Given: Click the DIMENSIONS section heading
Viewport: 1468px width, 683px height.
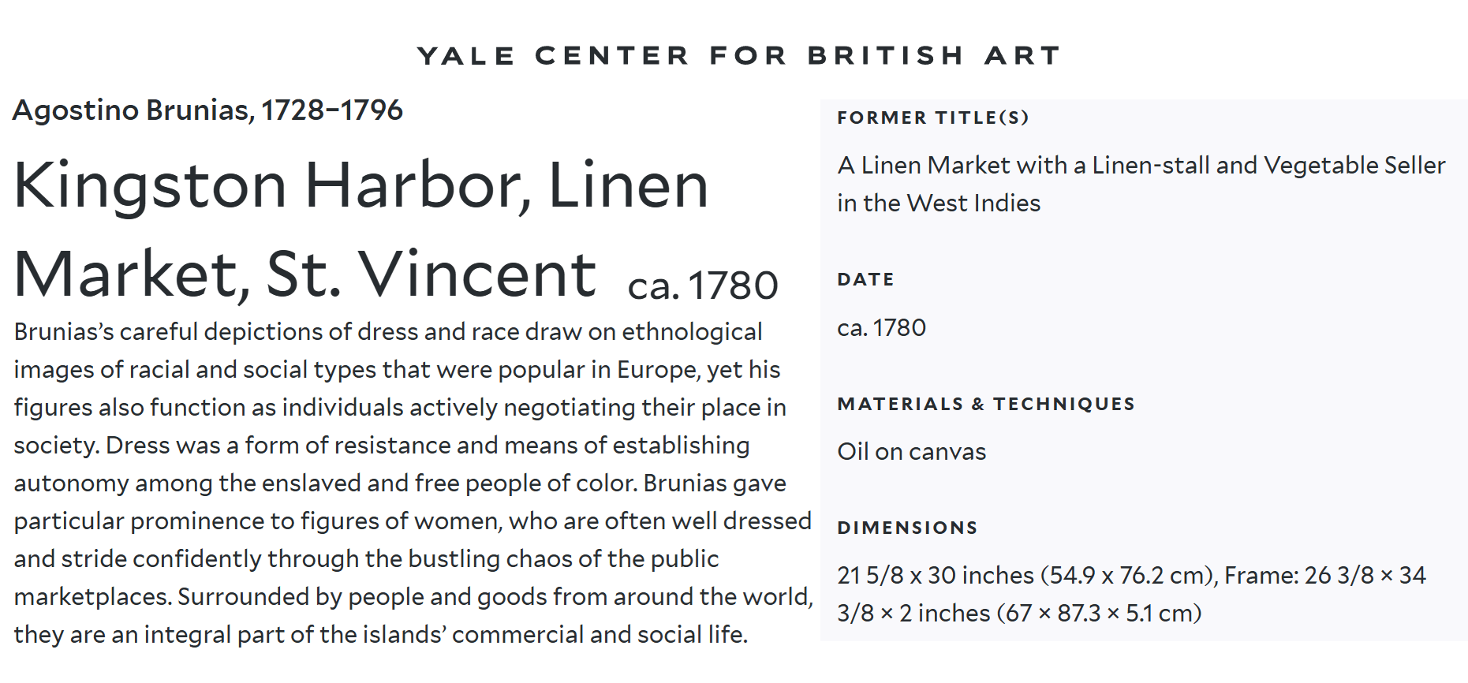Looking at the screenshot, I should click(907, 528).
